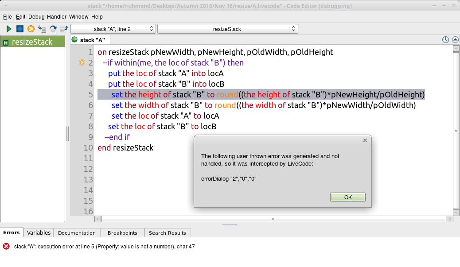This screenshot has width=460, height=267.
Task: Open the Debug menu
Action: [x=36, y=17]
